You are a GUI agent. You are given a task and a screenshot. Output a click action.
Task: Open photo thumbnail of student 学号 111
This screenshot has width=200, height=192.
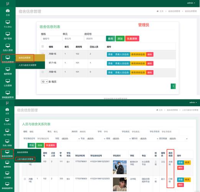pos(120,167)
